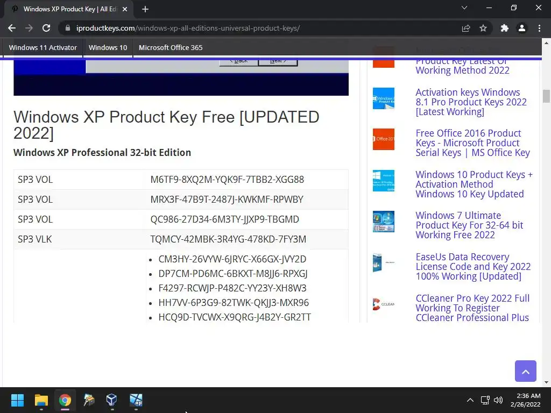Viewport: 551px width, 413px height.
Task: Open the Windows Start menu
Action: [17, 400]
